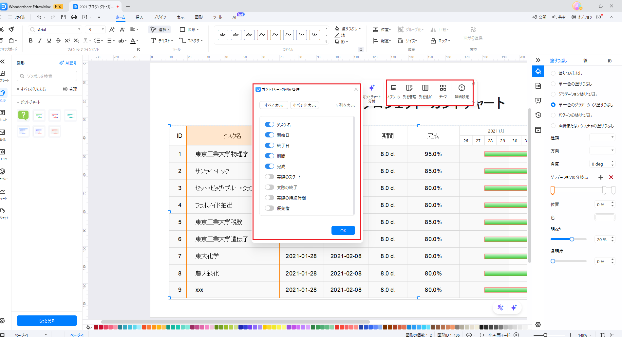
Task: Adjust the 明るさ slider handle
Action: coord(572,239)
